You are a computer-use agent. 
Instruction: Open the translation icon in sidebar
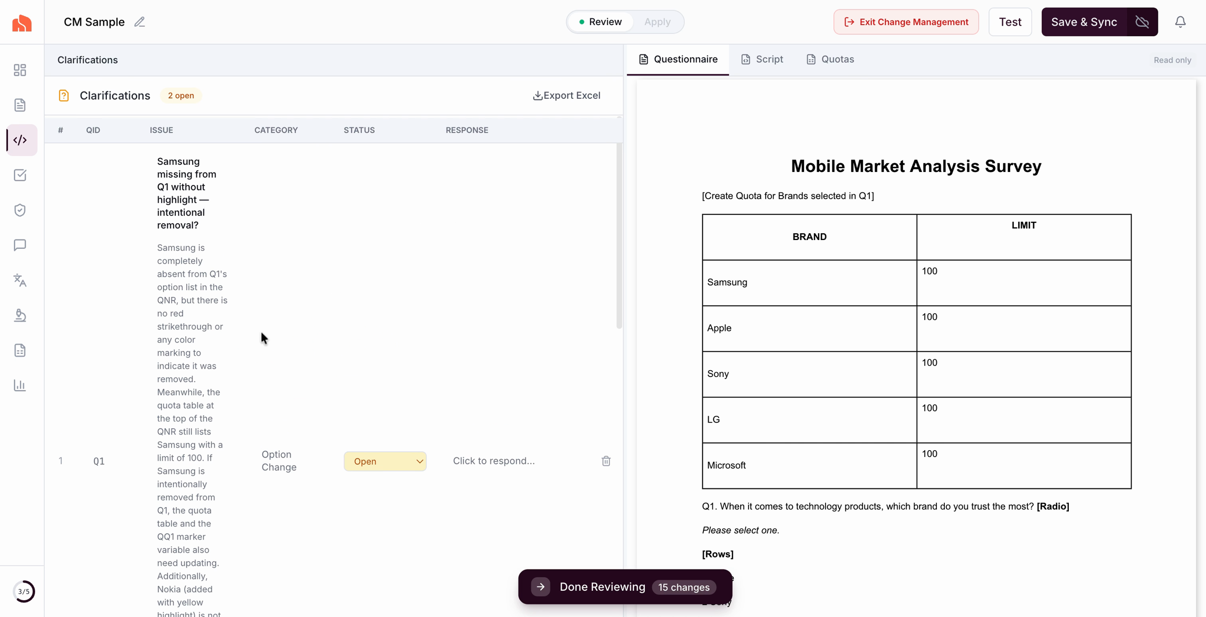coord(20,280)
